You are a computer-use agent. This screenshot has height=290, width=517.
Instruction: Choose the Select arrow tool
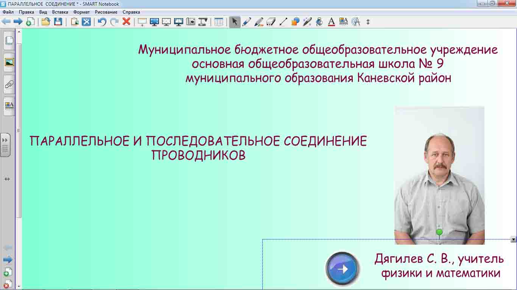pyautogui.click(x=235, y=22)
